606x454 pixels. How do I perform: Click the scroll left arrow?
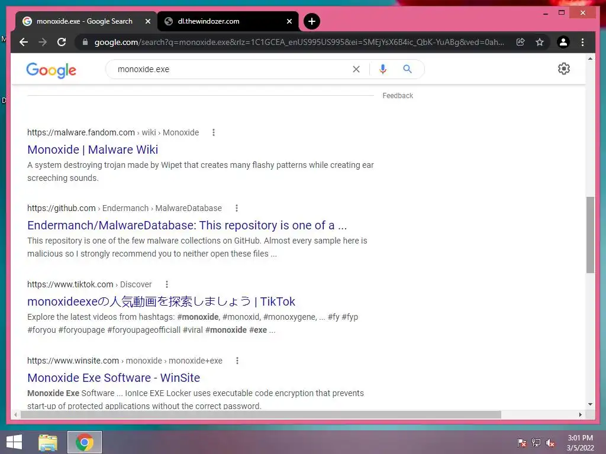click(x=15, y=414)
